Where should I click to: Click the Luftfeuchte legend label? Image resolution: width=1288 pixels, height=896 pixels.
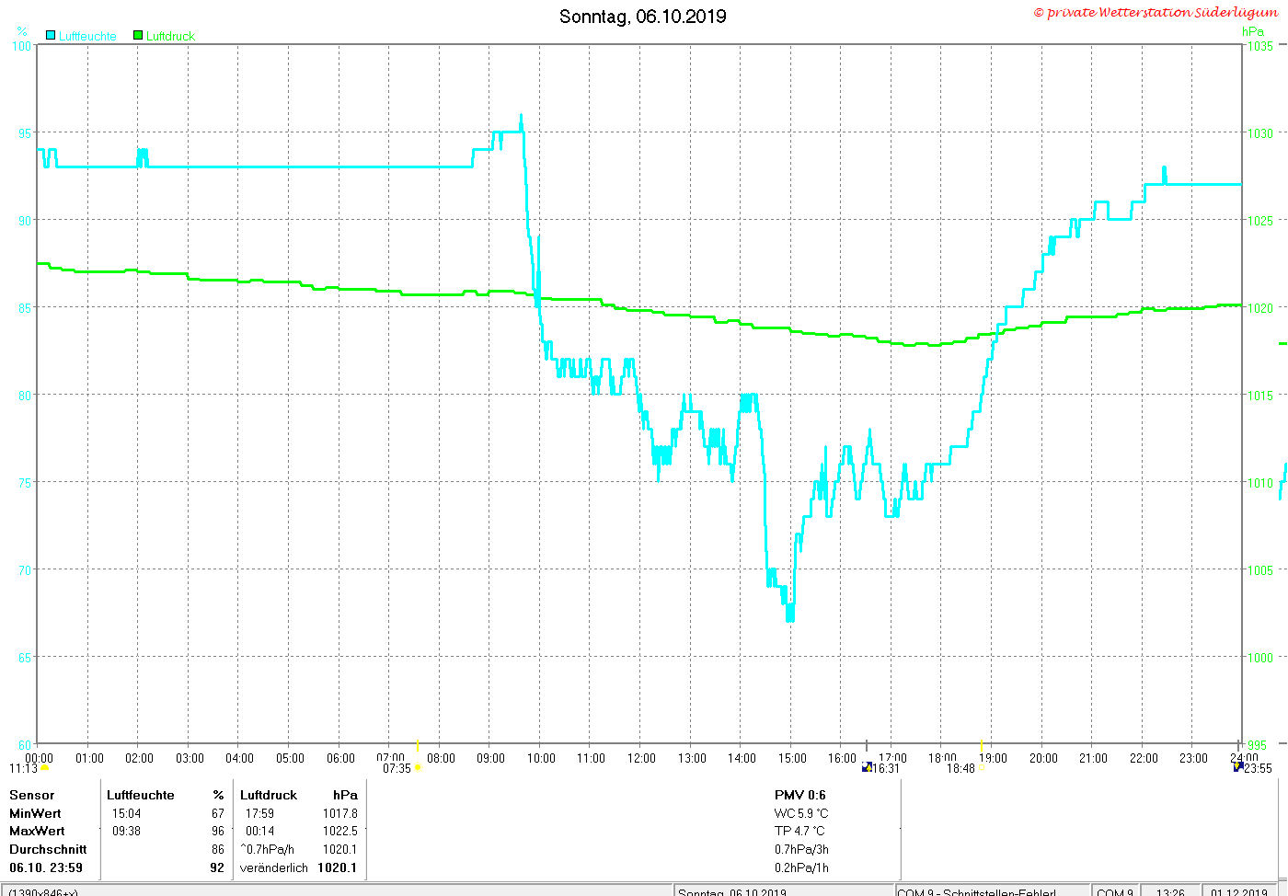point(87,36)
